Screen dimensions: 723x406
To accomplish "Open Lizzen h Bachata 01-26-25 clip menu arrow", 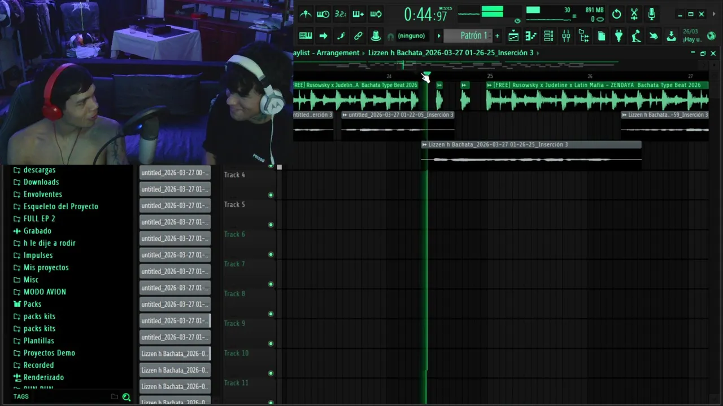I will point(425,145).
